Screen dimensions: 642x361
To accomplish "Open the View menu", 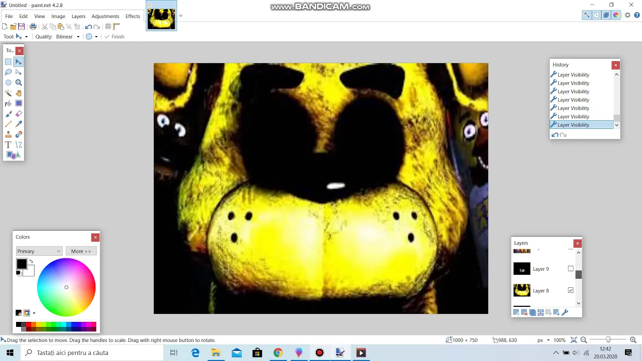I will pos(40,16).
